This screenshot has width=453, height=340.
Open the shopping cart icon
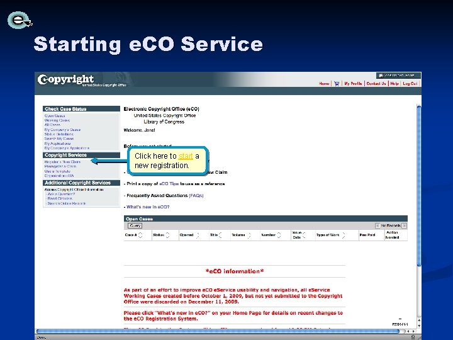337,84
